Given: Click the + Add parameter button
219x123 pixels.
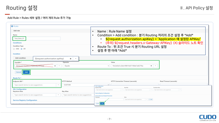Looking at the screenshot, I should click(x=151, y=99).
